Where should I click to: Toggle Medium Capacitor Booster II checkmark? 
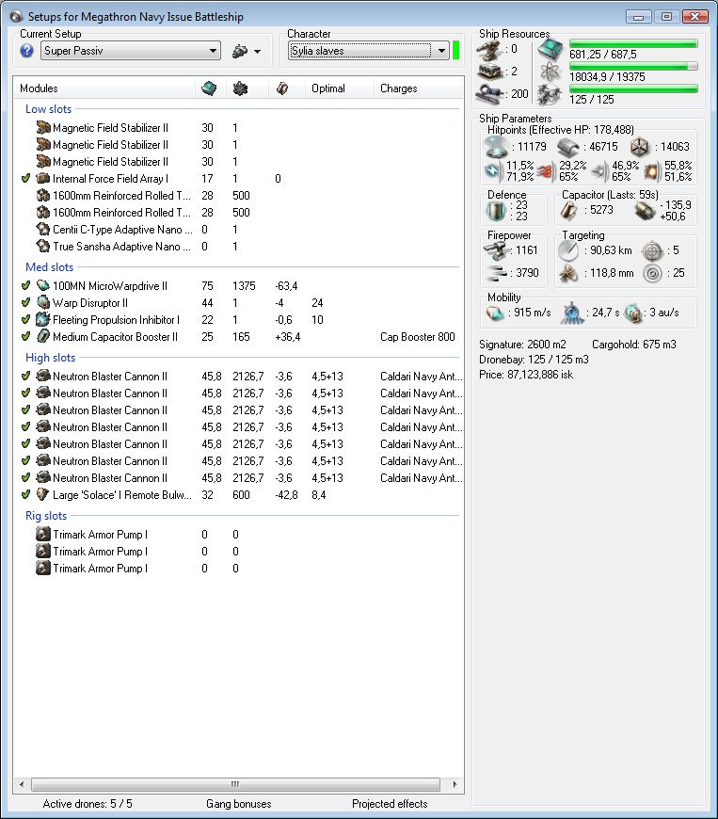[25, 336]
